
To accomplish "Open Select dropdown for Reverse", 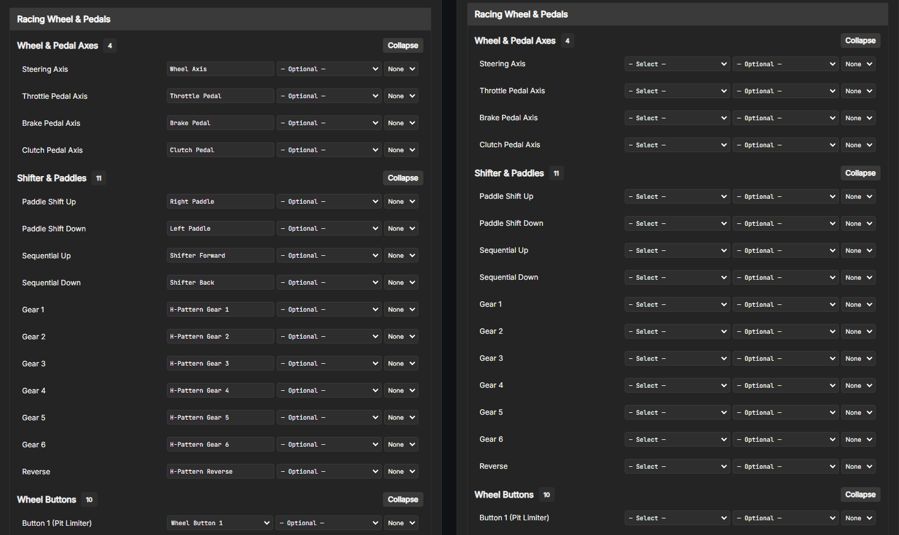I will 677,466.
